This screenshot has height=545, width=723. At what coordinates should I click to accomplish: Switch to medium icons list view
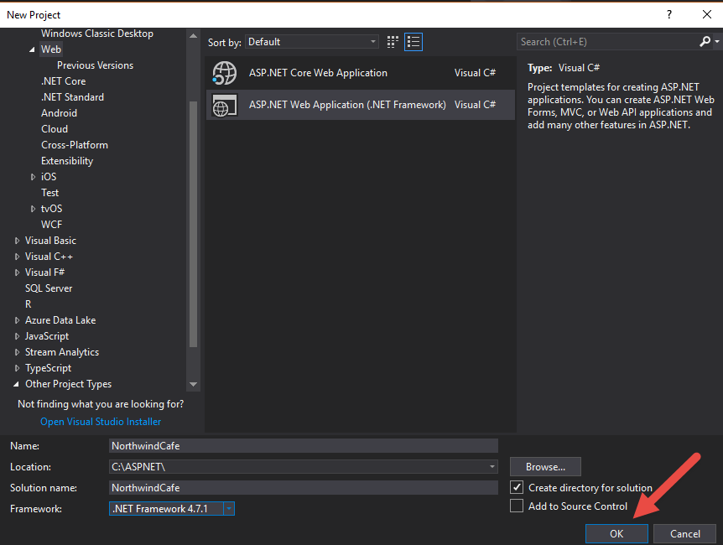point(414,42)
